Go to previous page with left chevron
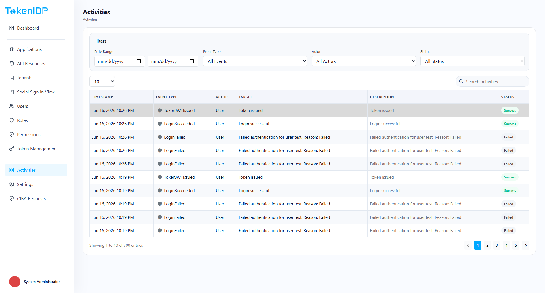Image resolution: width=545 pixels, height=293 pixels. (x=468, y=245)
